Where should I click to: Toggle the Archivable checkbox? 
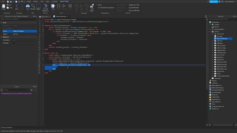[14, 40]
